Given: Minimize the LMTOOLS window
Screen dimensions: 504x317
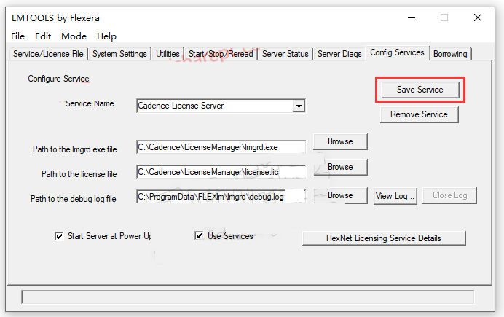Looking at the screenshot, I should point(412,17).
